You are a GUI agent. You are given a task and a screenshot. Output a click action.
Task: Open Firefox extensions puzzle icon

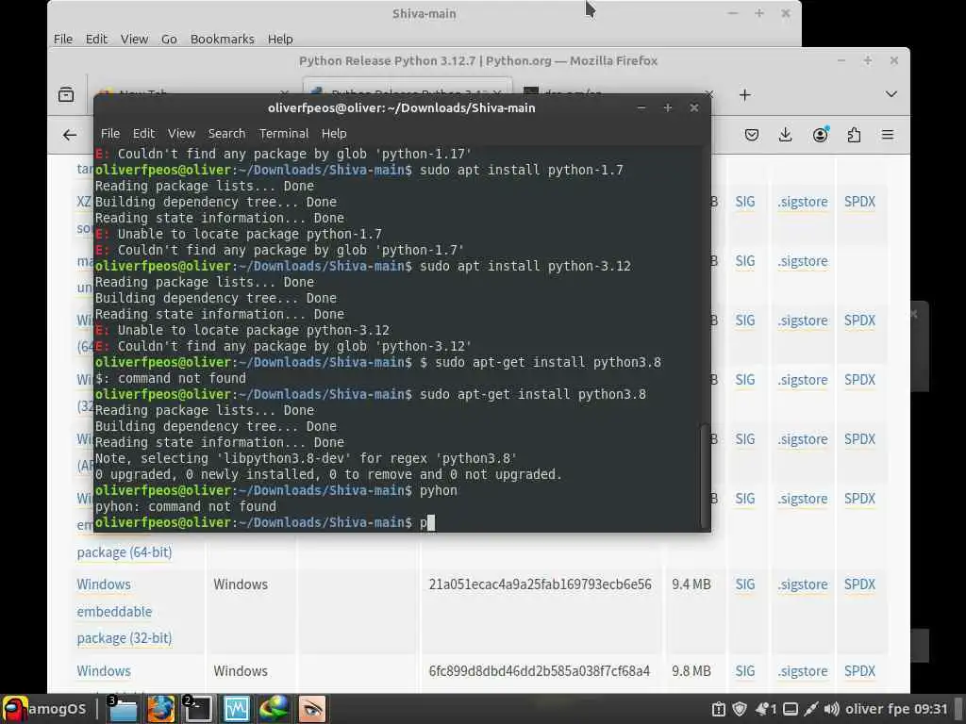pyautogui.click(x=854, y=135)
